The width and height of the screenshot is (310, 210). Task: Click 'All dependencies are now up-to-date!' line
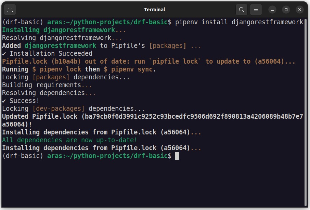69,140
